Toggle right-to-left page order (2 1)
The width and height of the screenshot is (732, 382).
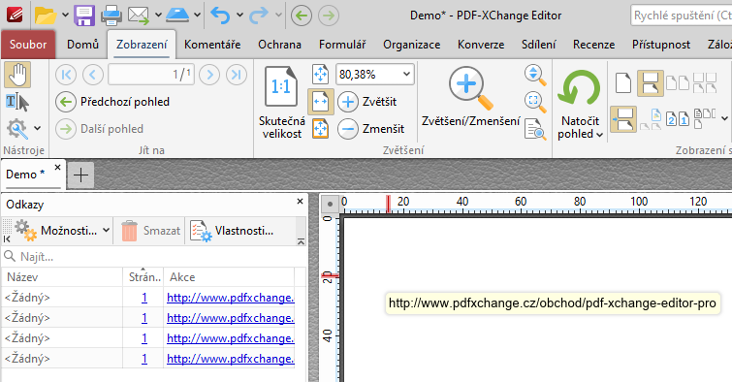click(678, 119)
